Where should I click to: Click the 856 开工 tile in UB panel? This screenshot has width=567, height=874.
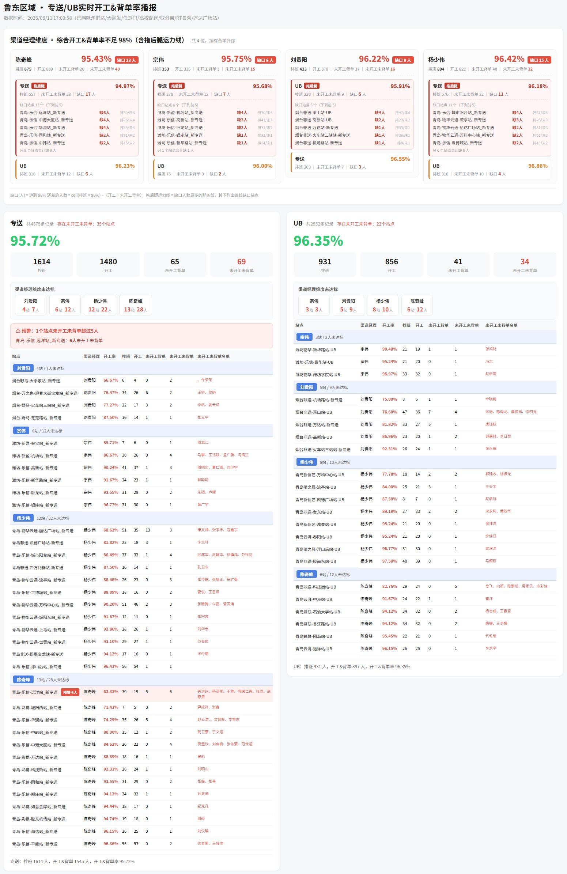[x=392, y=265]
